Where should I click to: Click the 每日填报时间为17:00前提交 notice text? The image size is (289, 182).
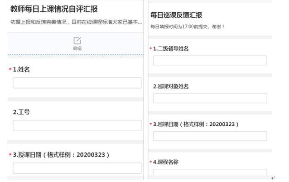point(187,27)
